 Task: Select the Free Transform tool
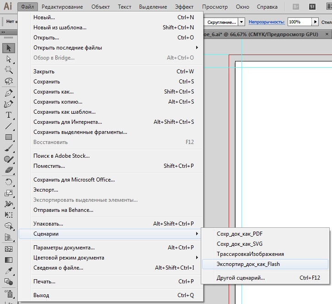click(x=9, y=215)
